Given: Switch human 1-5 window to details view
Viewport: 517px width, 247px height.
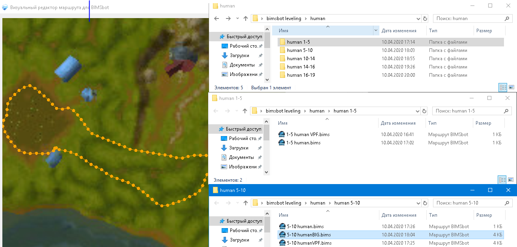Looking at the screenshot, I should coord(502,180).
